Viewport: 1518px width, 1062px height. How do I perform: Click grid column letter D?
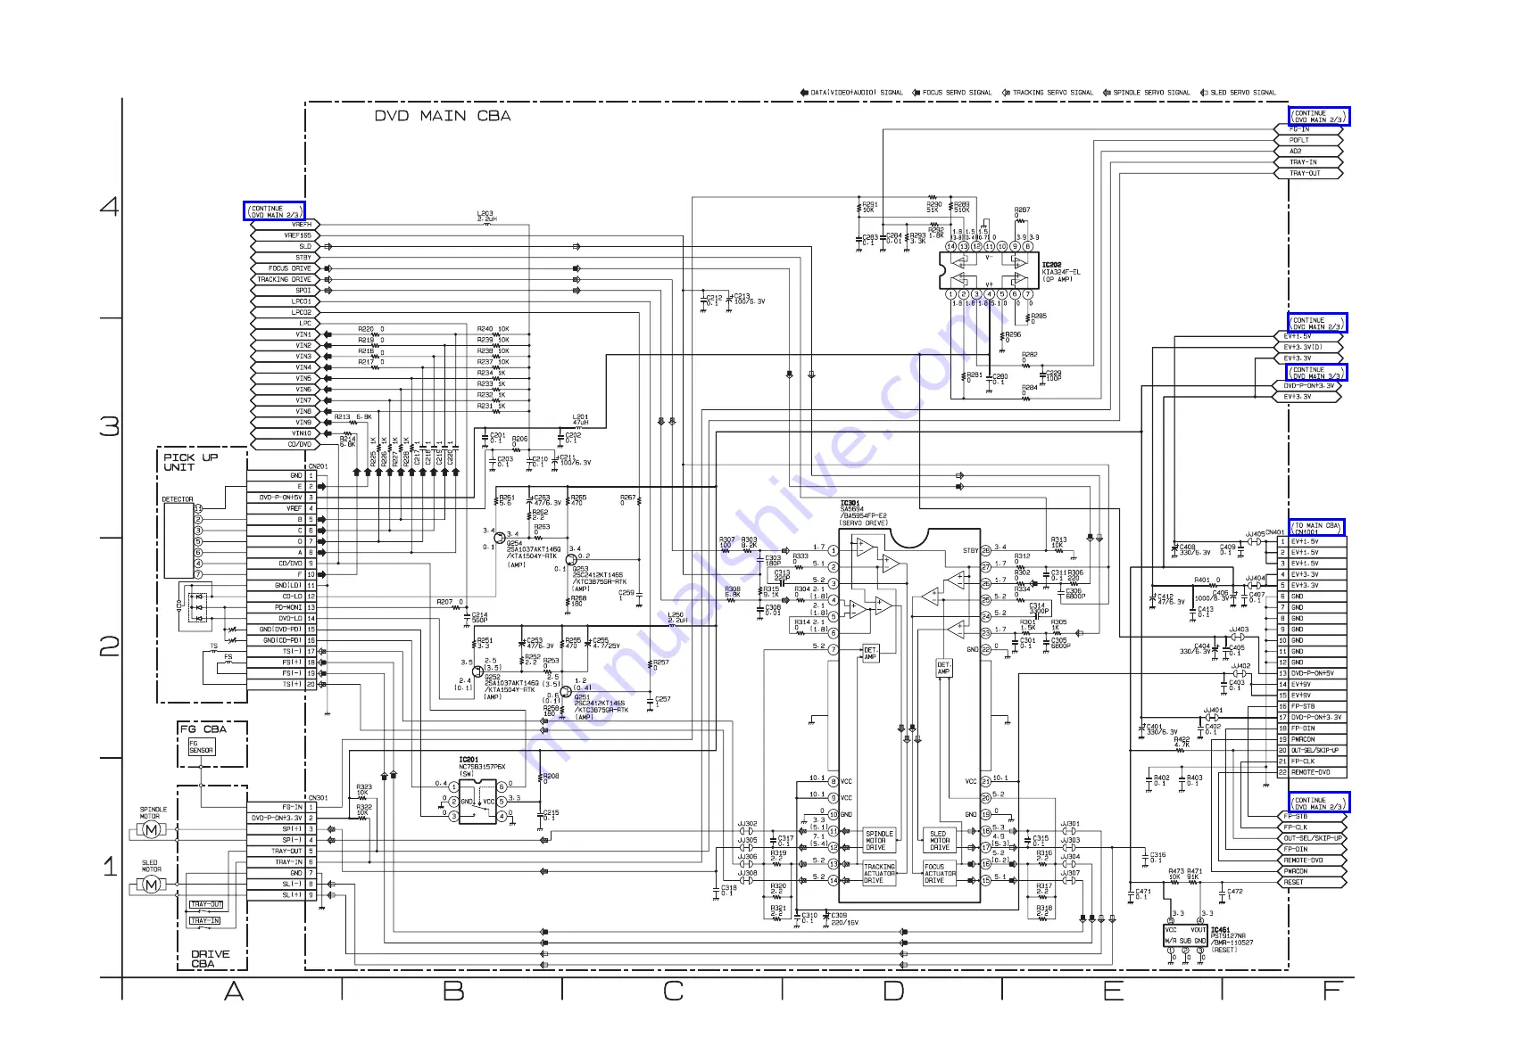893,991
